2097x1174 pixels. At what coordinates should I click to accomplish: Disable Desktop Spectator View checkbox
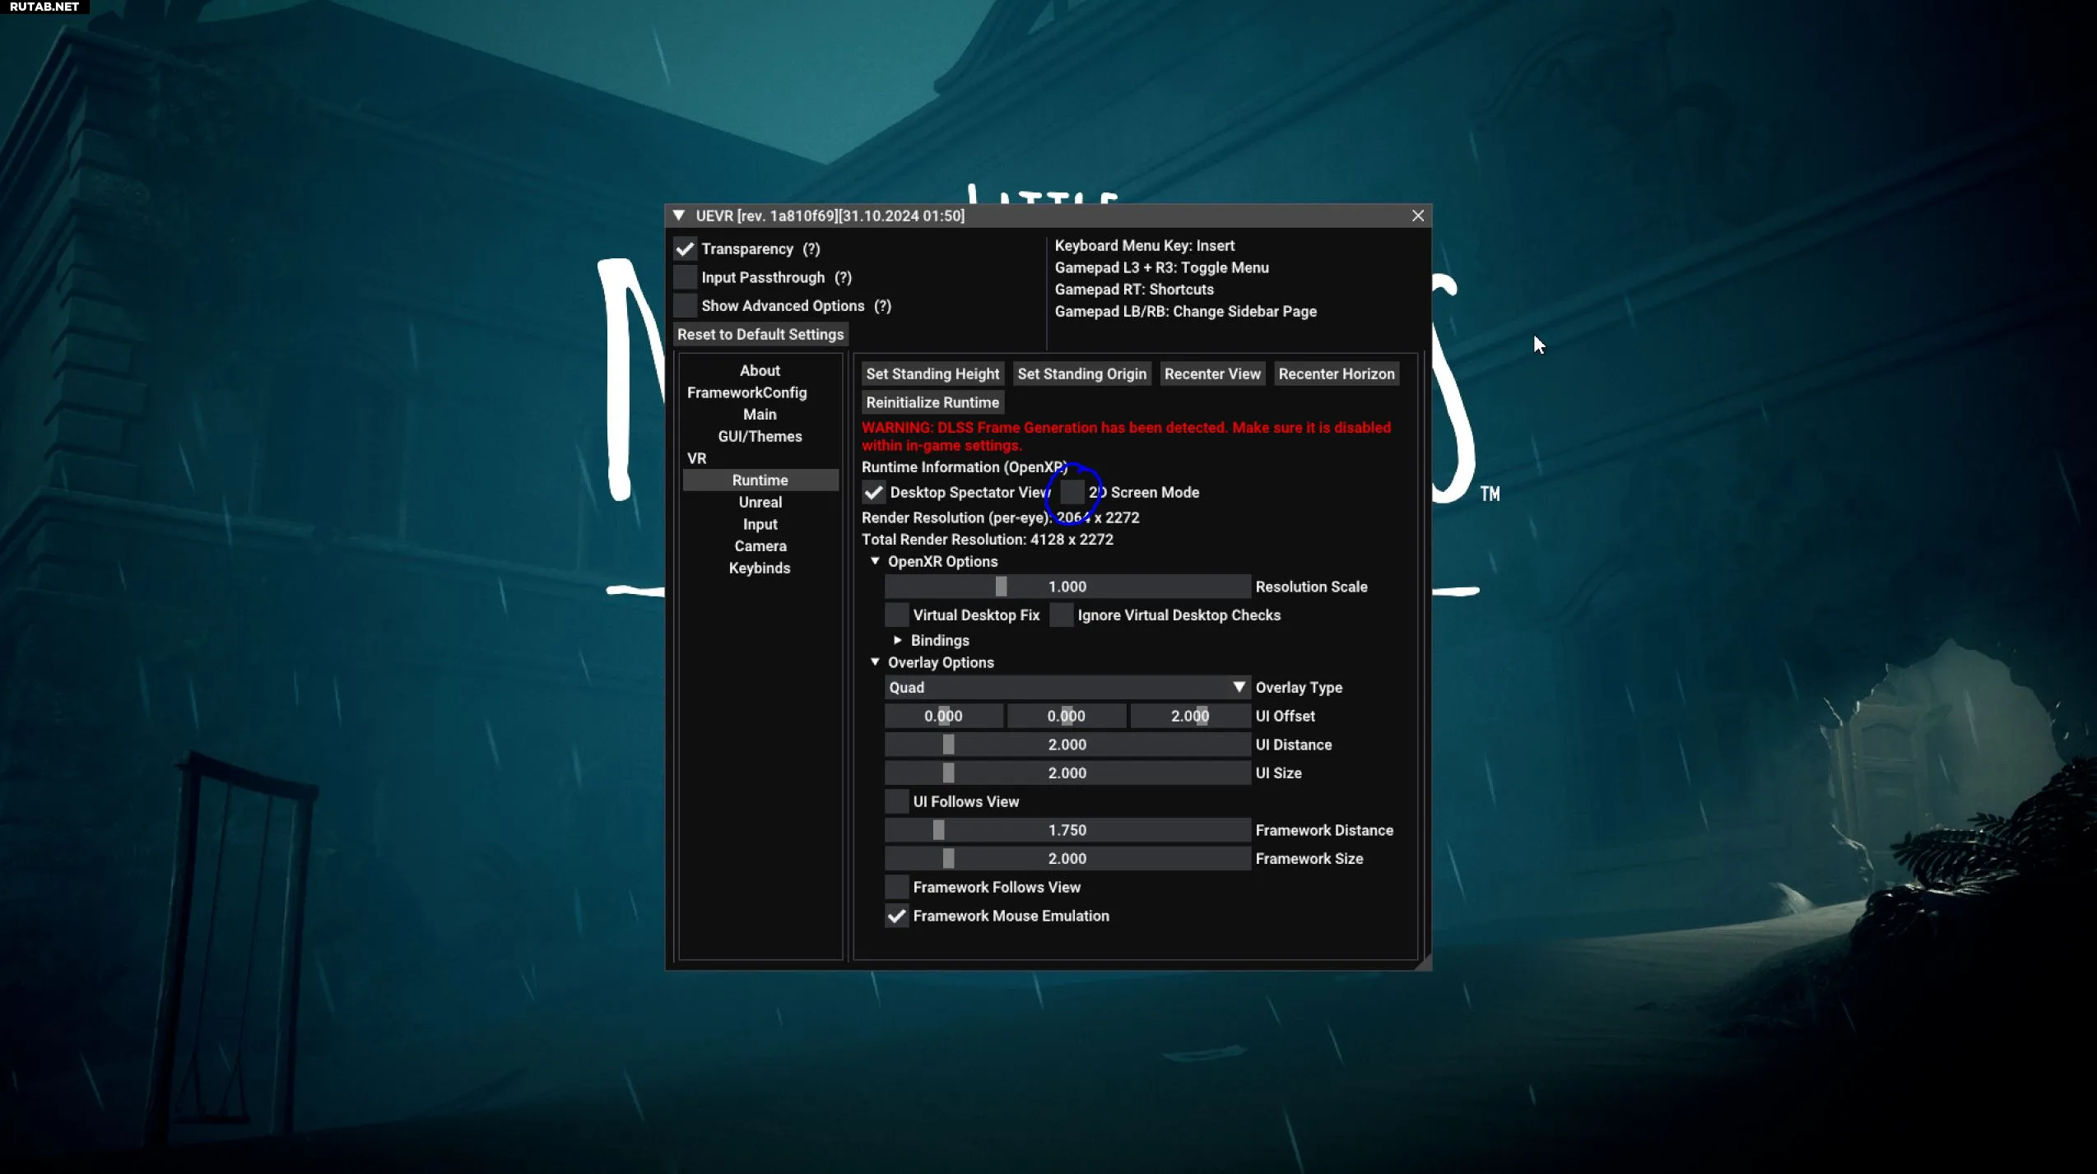874,493
